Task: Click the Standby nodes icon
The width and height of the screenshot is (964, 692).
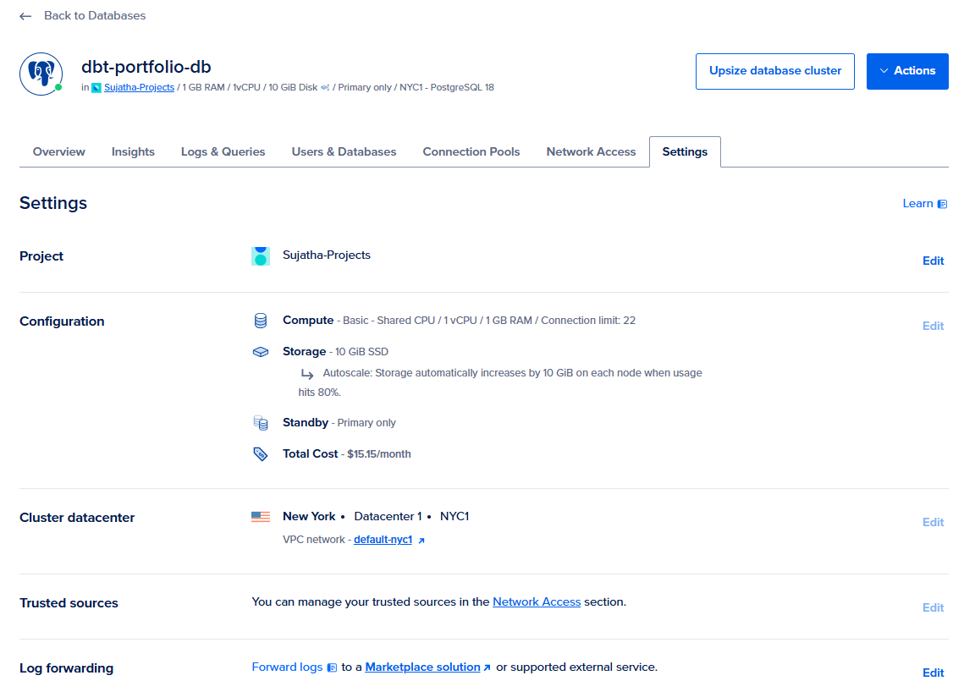Action: [261, 423]
